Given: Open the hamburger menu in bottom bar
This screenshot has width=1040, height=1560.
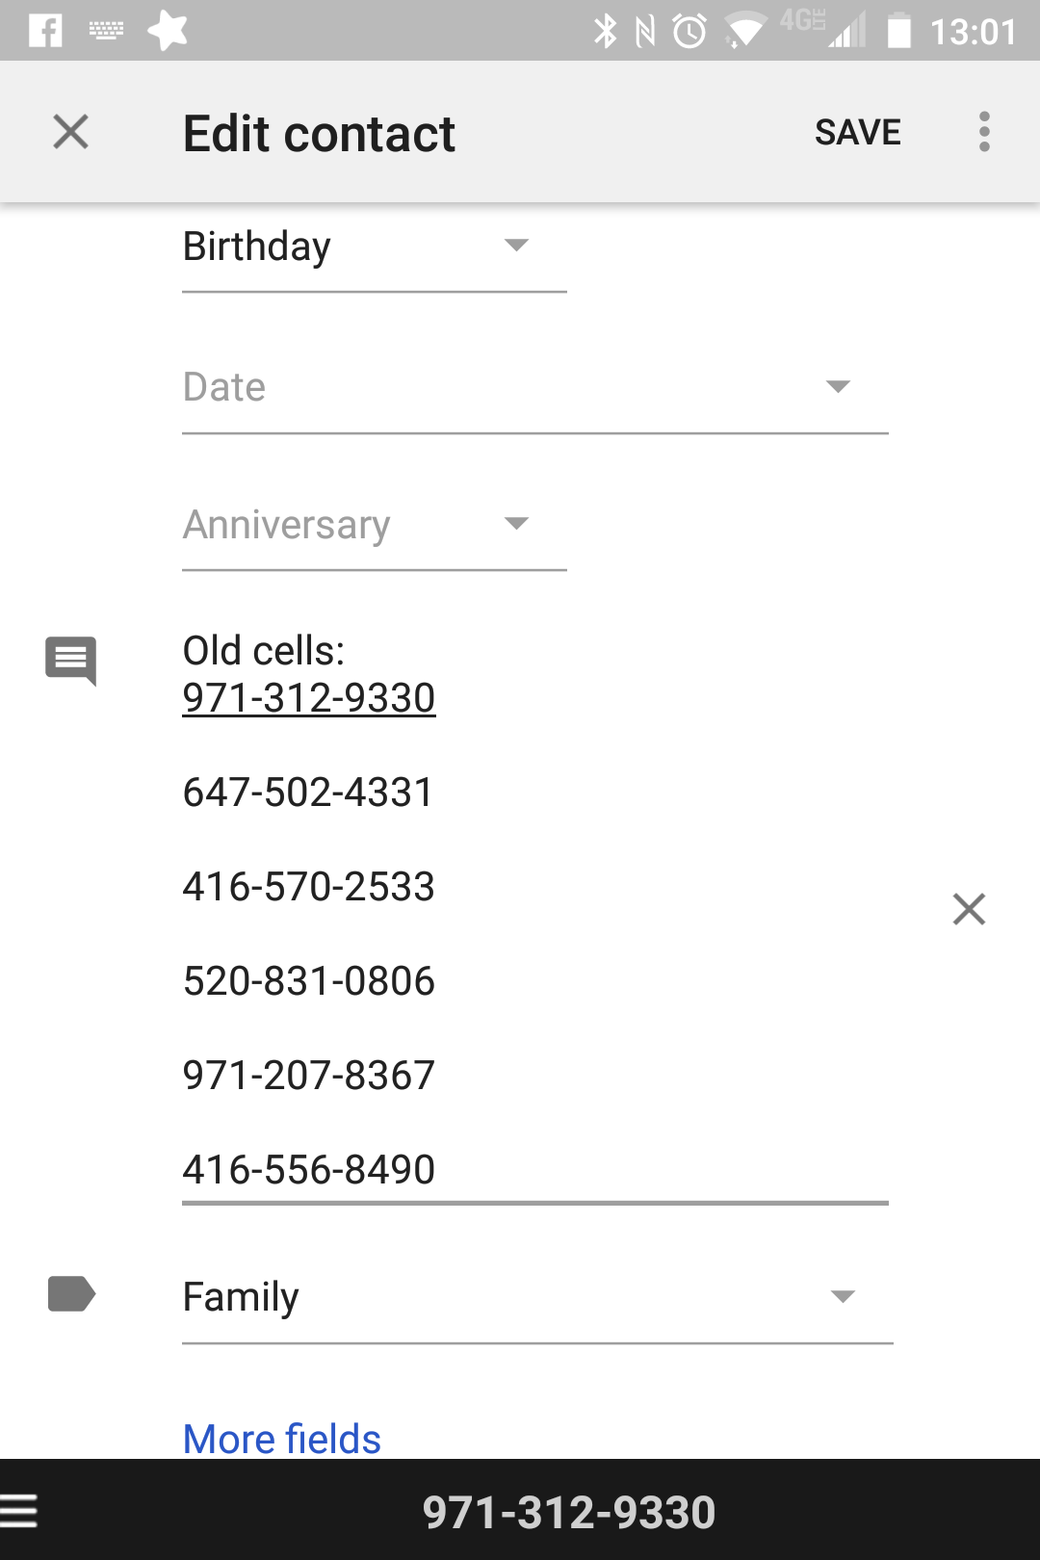Looking at the screenshot, I should click(18, 1511).
